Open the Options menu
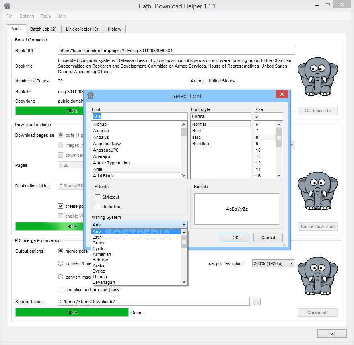354x345 pixels. click(x=27, y=16)
